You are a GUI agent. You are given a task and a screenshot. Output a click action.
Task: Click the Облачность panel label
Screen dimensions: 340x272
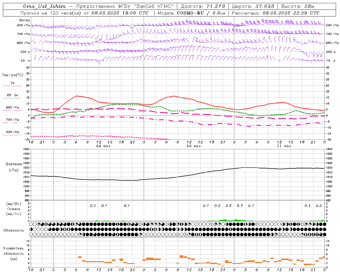(14, 231)
